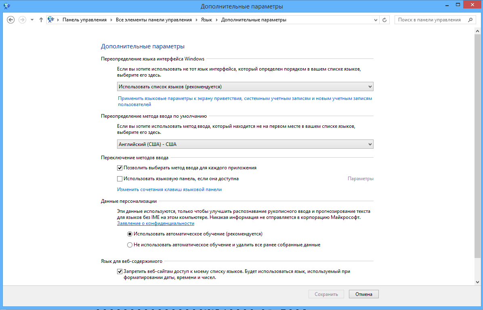Enable 'Использовать языковую панель' checkbox
This screenshot has width=483, height=310.
click(120, 179)
